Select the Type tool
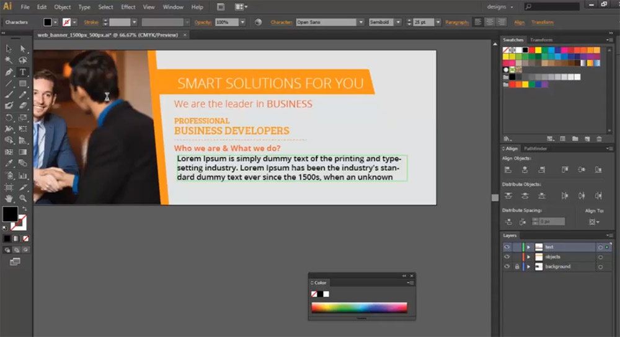 [x=23, y=72]
